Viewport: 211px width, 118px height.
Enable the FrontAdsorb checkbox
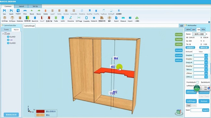[197, 82]
